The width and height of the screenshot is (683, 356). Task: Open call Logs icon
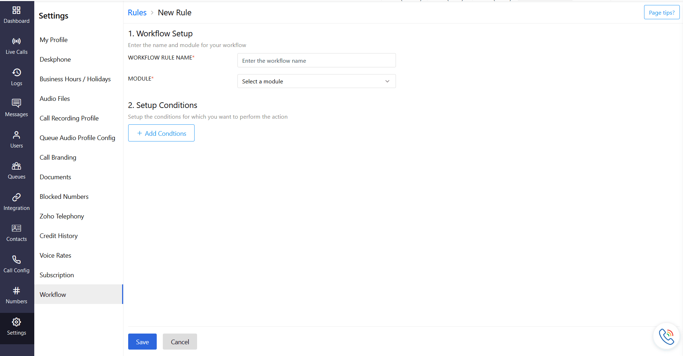(16, 73)
